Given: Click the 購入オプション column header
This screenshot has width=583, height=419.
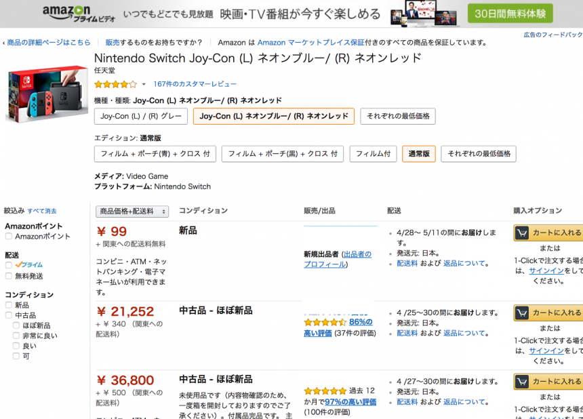Looking at the screenshot, I should [x=538, y=211].
